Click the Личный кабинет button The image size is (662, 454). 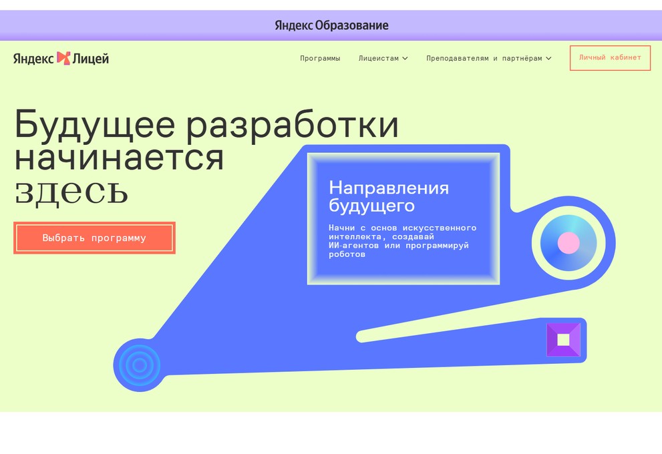pos(610,58)
